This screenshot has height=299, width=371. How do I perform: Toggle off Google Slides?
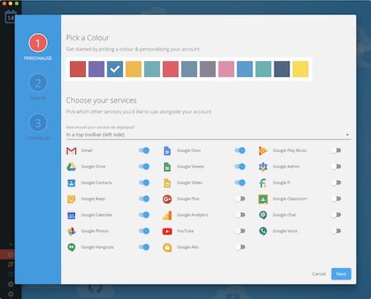click(240, 183)
